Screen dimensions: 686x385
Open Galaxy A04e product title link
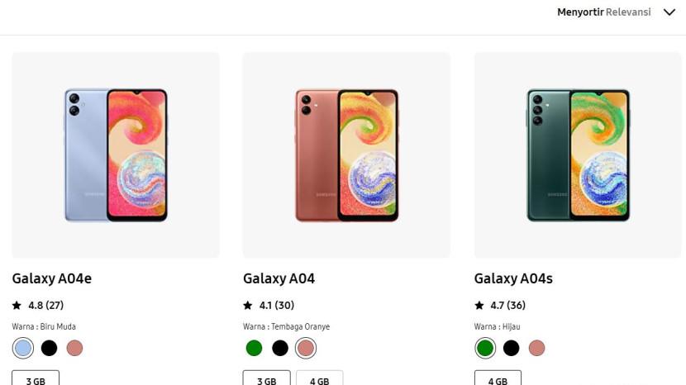coord(51,278)
